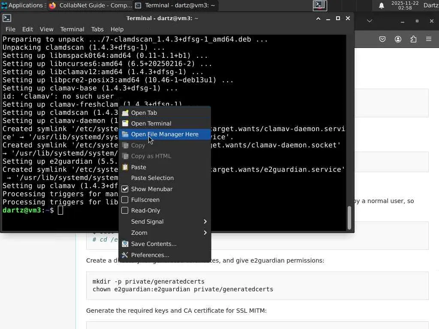This screenshot has height=329, width=439.
Task: Click the terminal prompt dartz@vm3:~$
Action: tap(28, 210)
